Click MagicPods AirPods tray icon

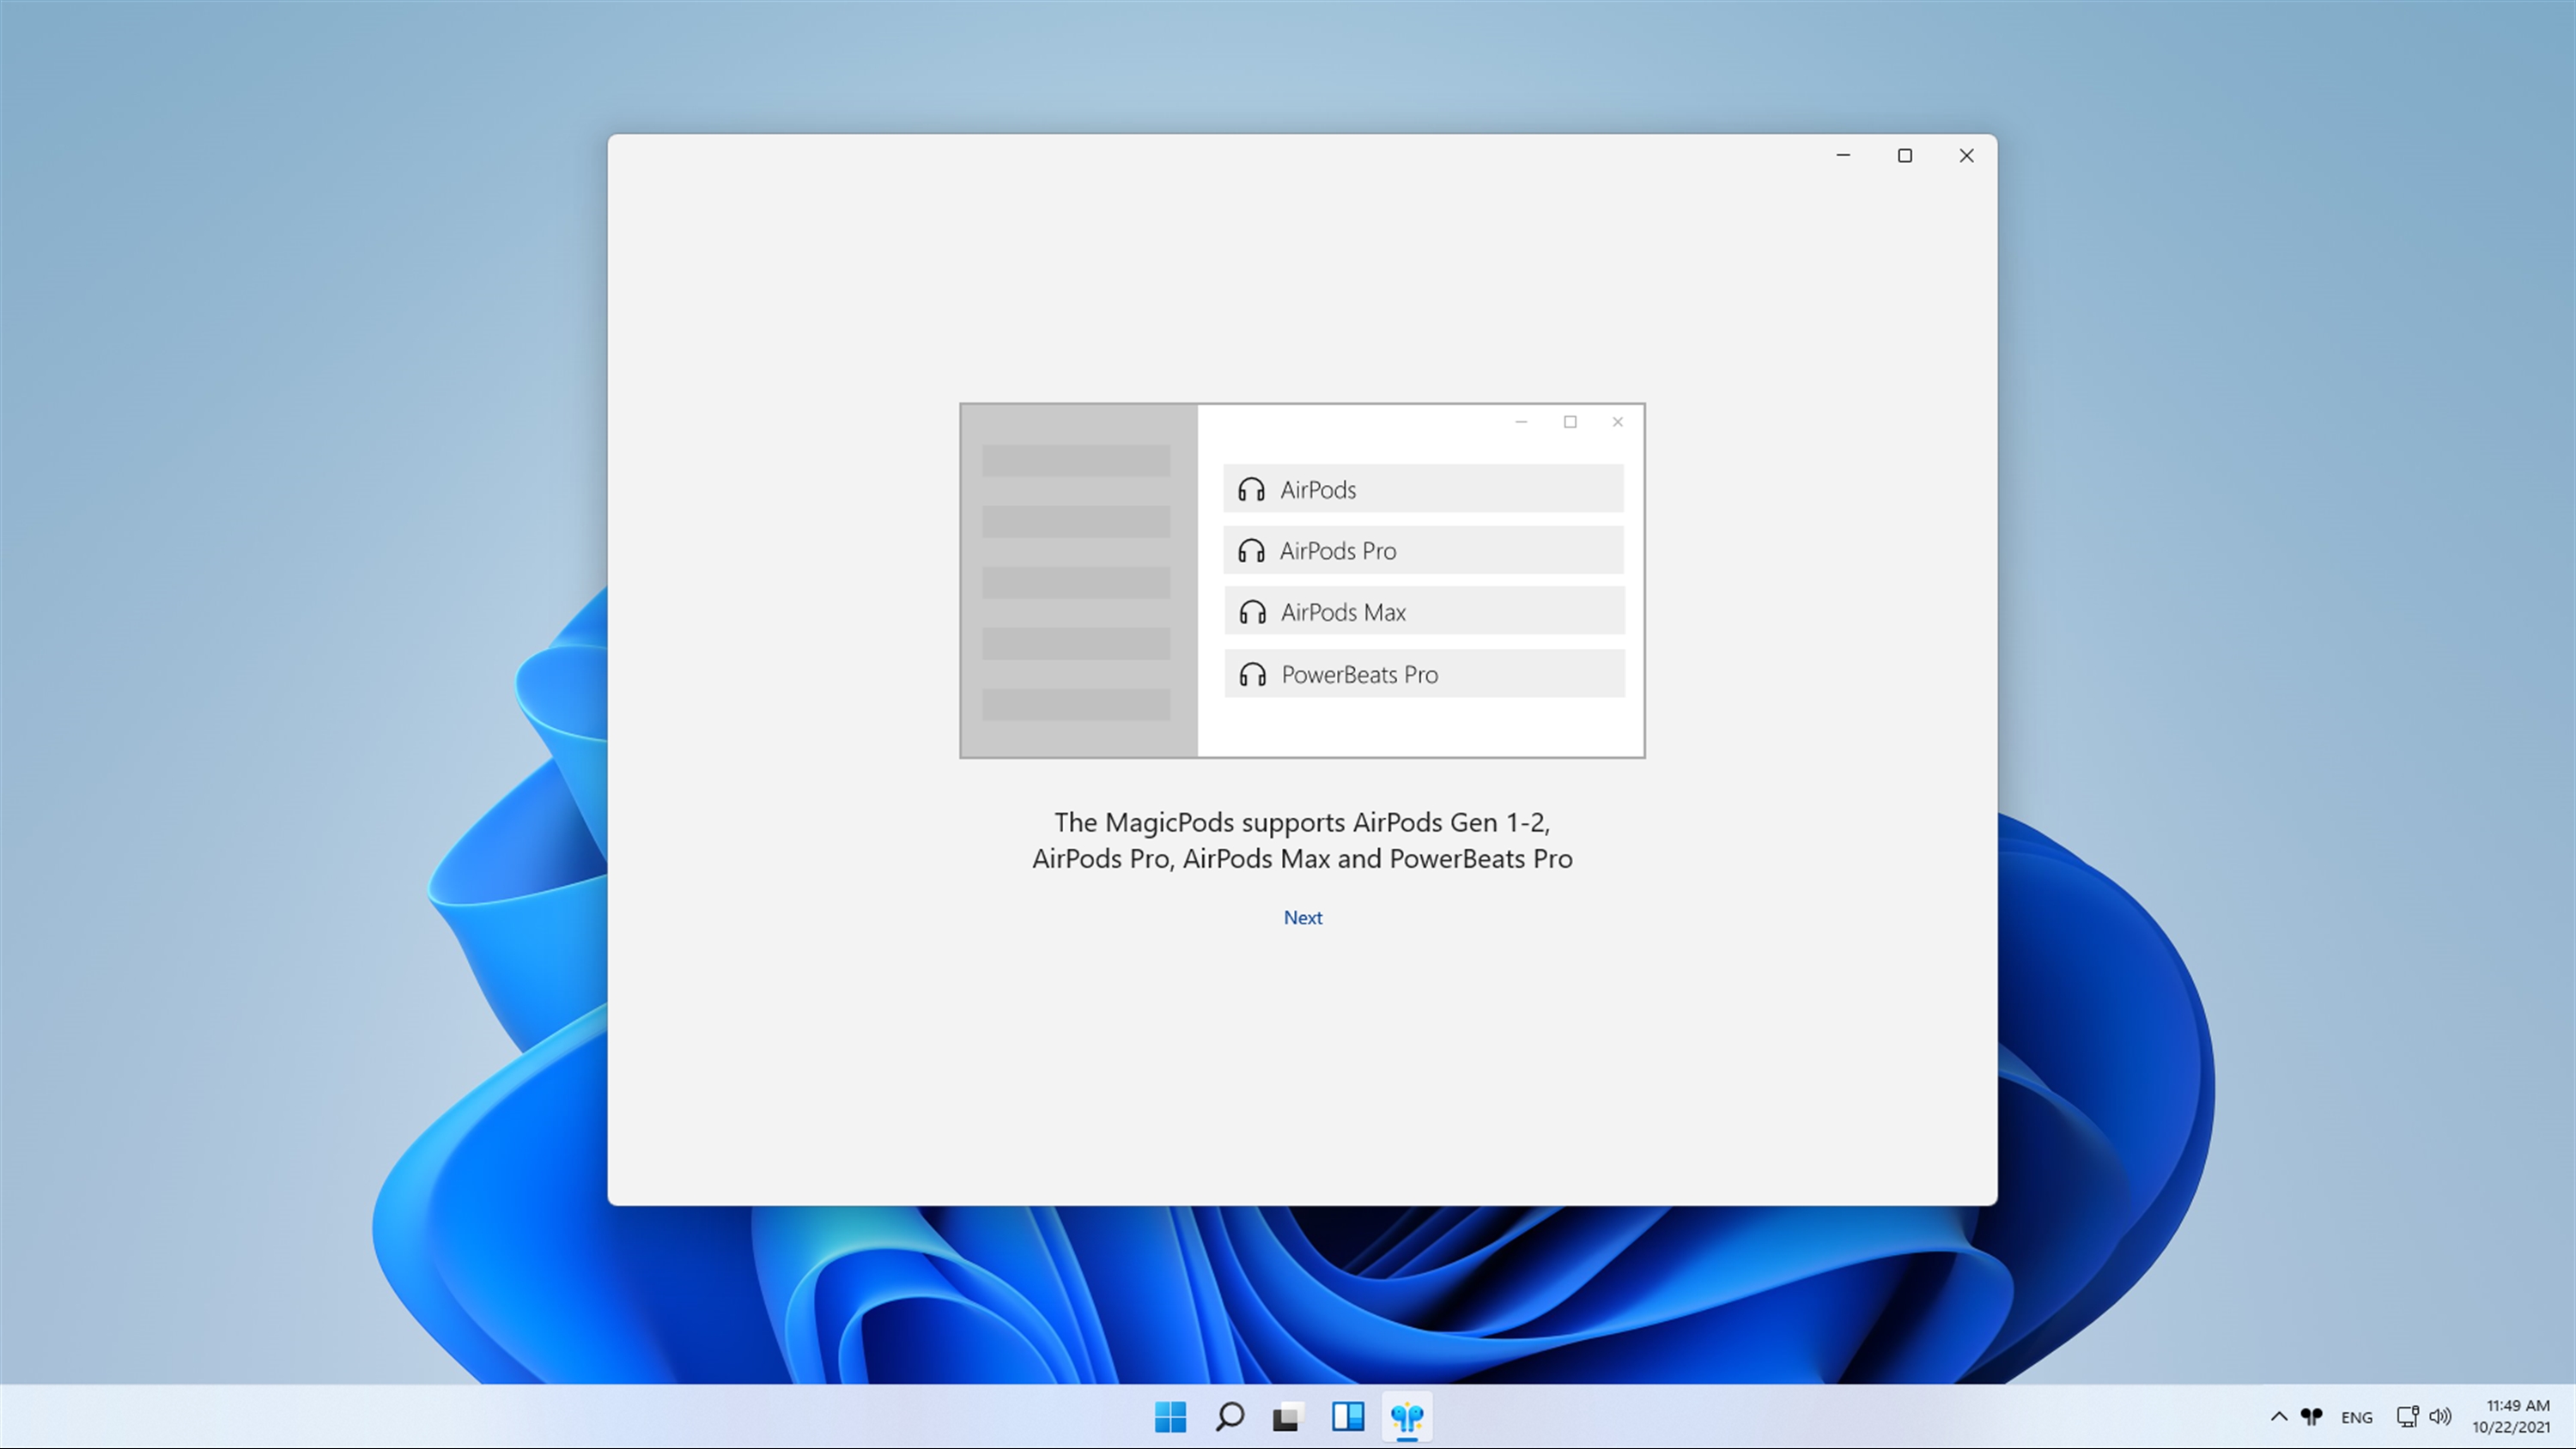pyautogui.click(x=2311, y=1416)
